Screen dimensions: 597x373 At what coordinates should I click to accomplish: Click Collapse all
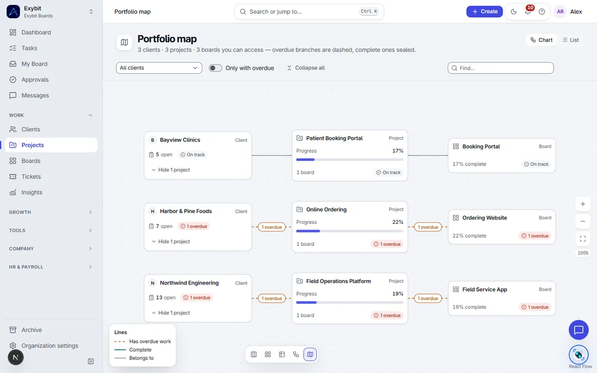tap(305, 68)
